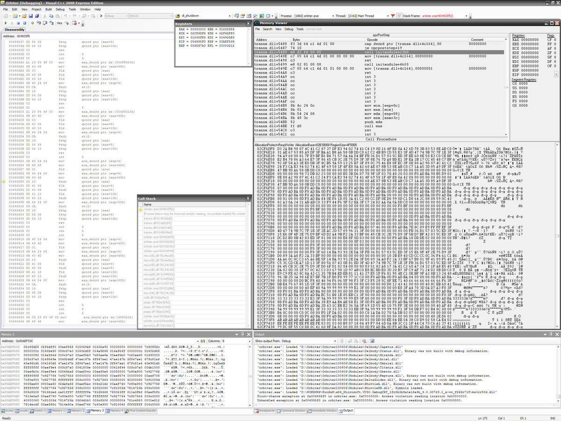Click the Restart debugging icon

[x=24, y=23]
